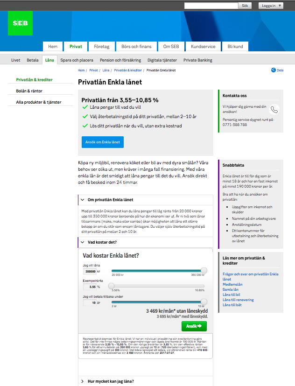Click the repayment time slider handle
This screenshot has width=295, height=386.
pyautogui.click(x=204, y=302)
